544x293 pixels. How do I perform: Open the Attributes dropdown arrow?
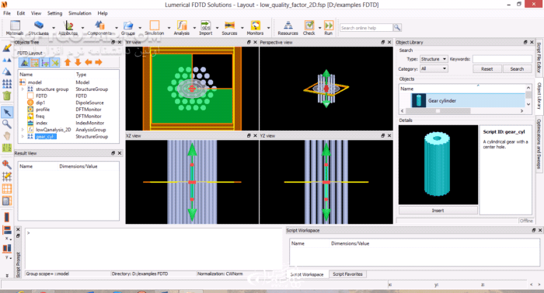[x=82, y=27]
